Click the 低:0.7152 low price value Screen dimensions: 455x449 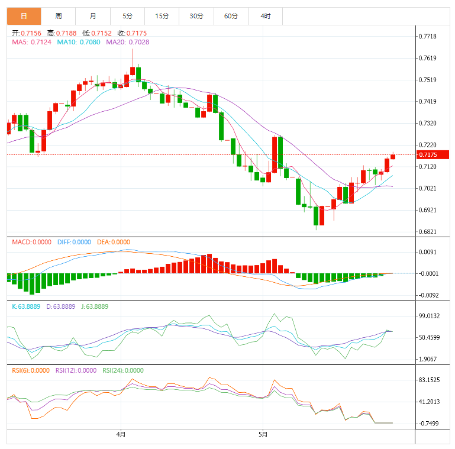coord(97,33)
